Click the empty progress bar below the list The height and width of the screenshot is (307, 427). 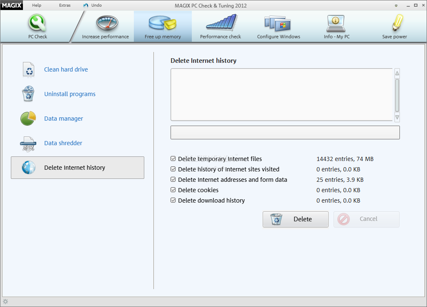[285, 132]
